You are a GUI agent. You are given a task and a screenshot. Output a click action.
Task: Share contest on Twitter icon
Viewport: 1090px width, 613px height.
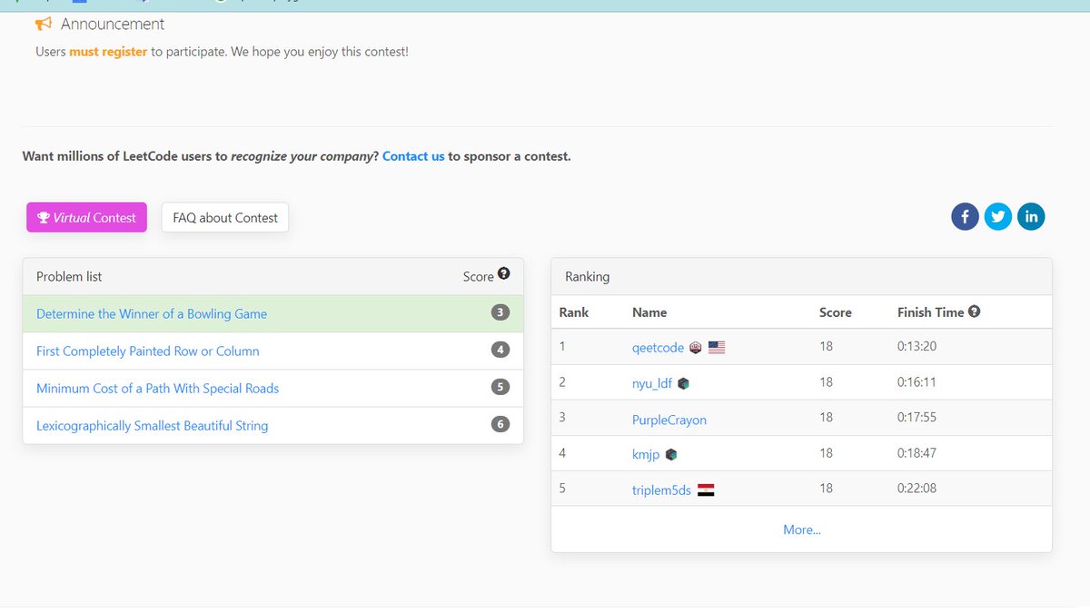[998, 216]
